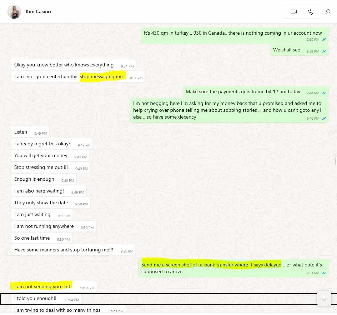The image size is (337, 315).
Task: Click read receipt ticks on "We shall see"
Action: pos(324,51)
